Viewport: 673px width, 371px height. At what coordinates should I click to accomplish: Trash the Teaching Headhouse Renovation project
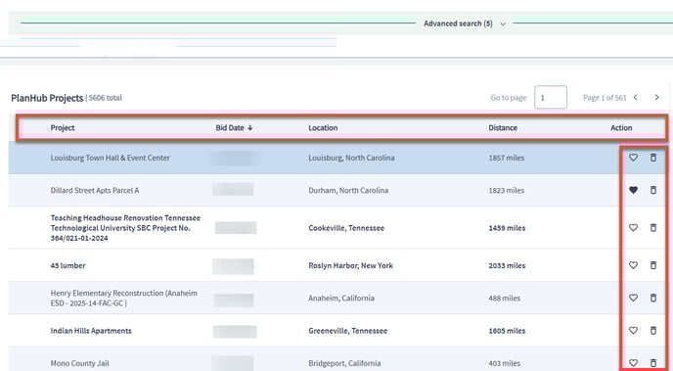coord(653,227)
